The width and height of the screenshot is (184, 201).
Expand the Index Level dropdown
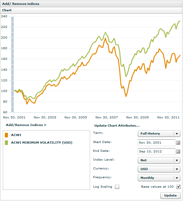tap(159, 160)
